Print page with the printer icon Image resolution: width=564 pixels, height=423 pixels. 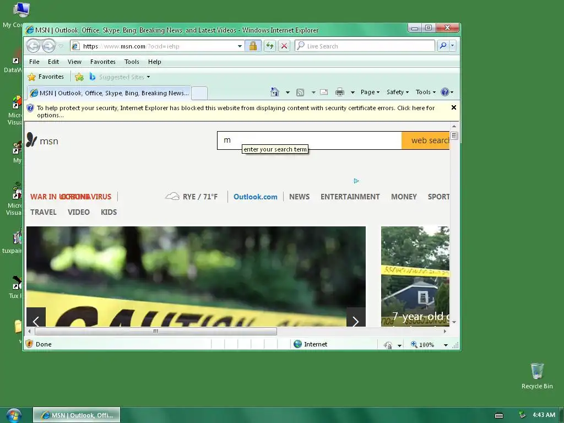click(x=339, y=93)
